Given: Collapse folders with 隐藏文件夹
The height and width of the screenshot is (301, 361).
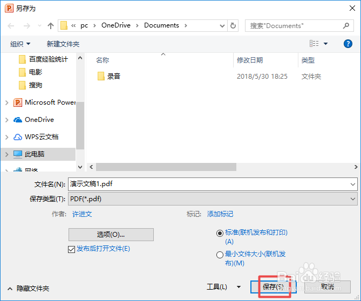Looking at the screenshot, I should [x=28, y=289].
